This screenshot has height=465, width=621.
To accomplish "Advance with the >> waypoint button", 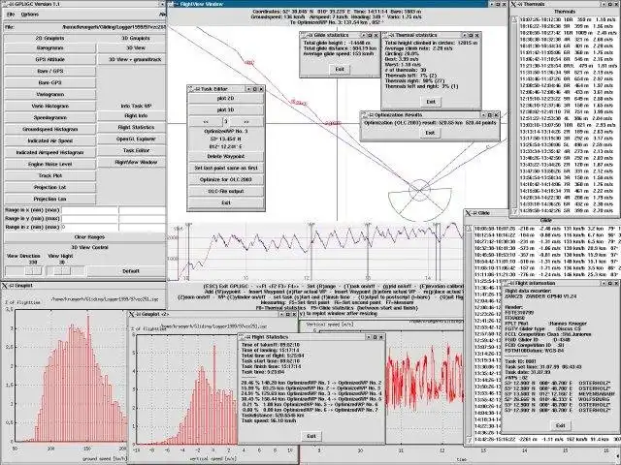I will [x=246, y=122].
